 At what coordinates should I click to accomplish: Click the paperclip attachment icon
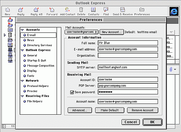coord(171,69)
